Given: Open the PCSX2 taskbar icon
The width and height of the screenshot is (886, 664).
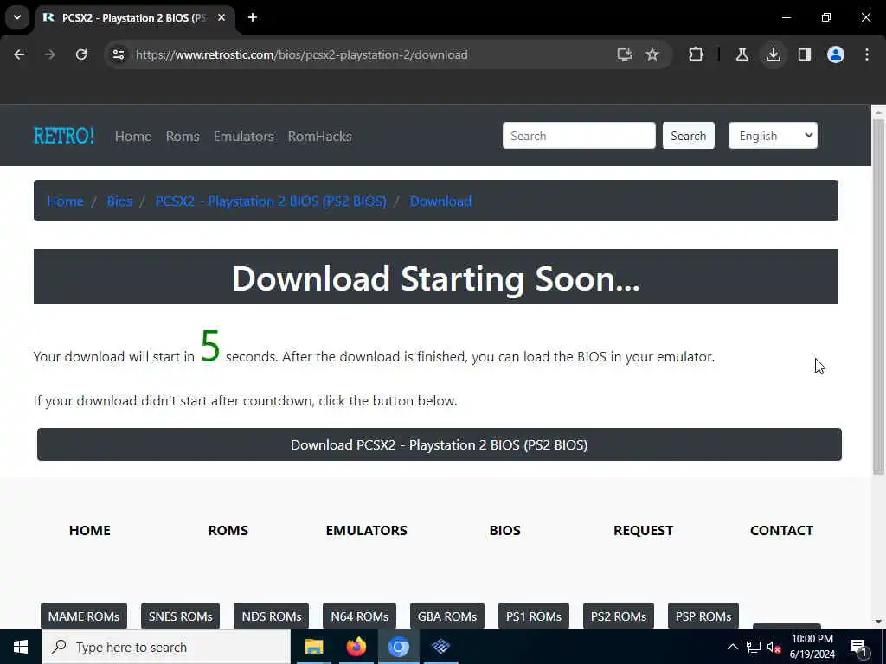Looking at the screenshot, I should coord(440,647).
